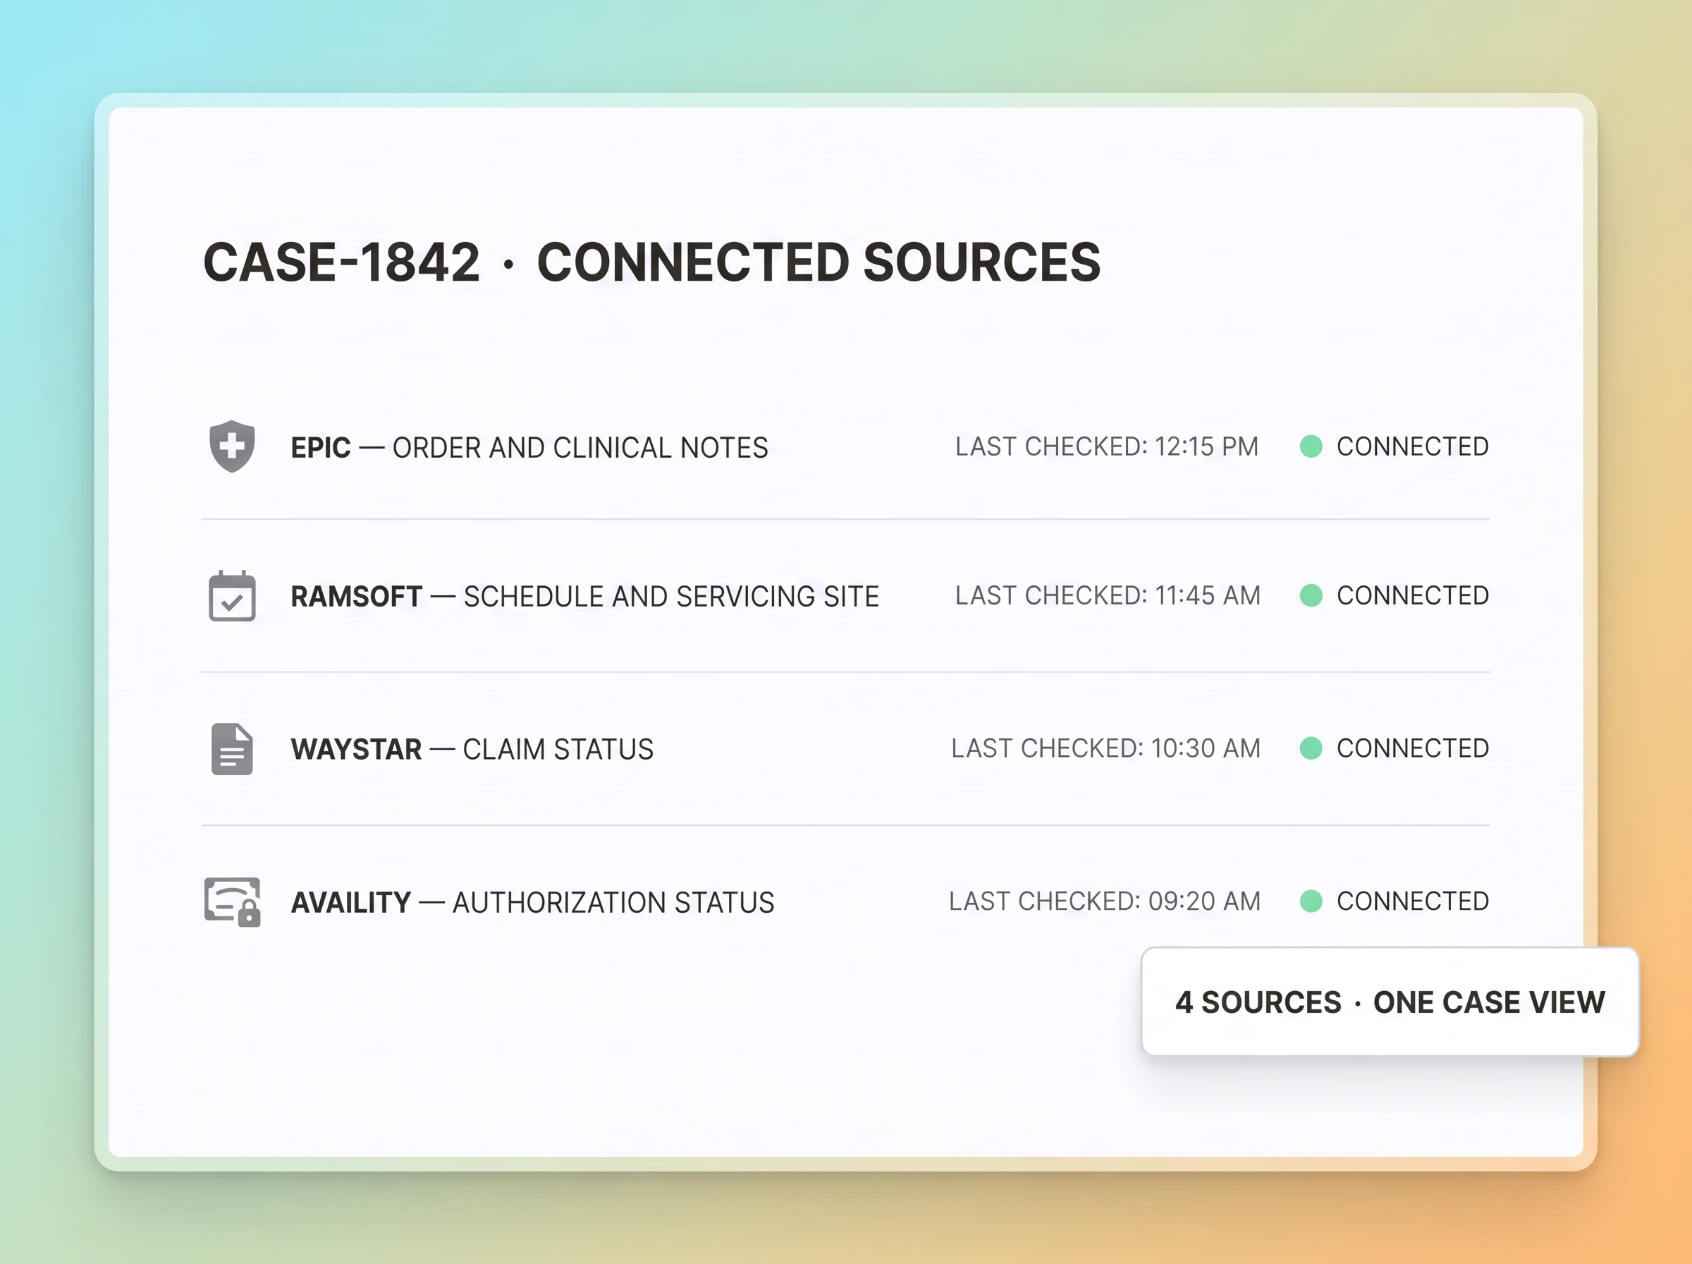
Task: Click the Case-1842 Connected Sources heading
Action: tap(651, 262)
